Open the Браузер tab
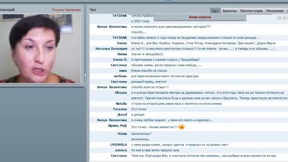 coord(229,11)
